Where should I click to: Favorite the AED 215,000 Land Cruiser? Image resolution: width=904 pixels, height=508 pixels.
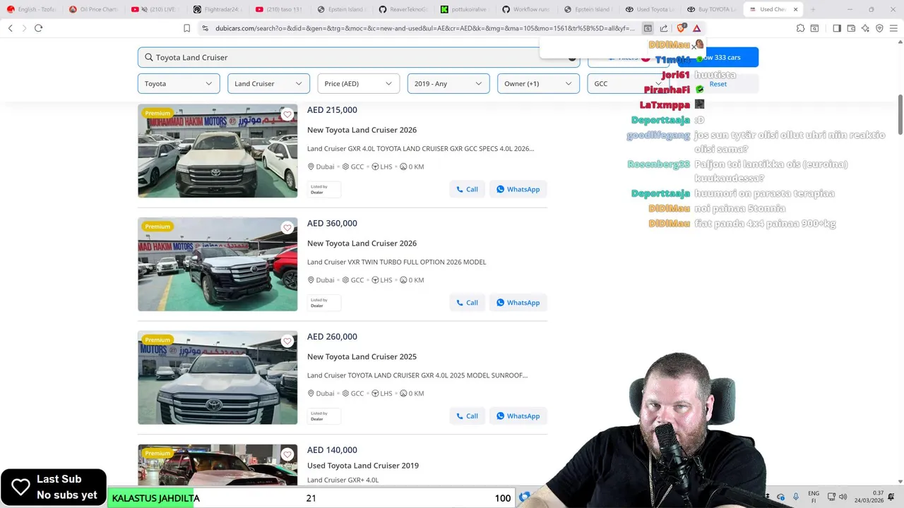click(x=287, y=114)
